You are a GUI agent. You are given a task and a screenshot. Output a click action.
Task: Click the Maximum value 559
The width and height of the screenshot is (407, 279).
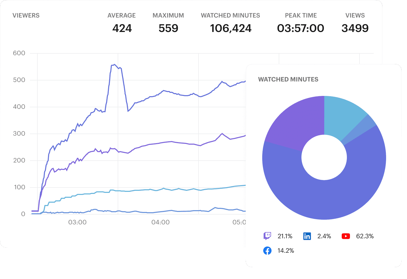(168, 28)
